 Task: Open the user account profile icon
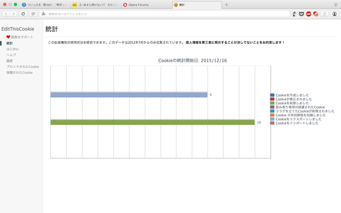334,14
